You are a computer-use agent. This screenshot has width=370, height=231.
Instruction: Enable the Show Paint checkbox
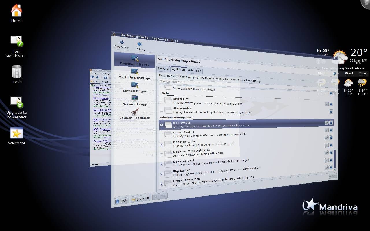(162, 111)
